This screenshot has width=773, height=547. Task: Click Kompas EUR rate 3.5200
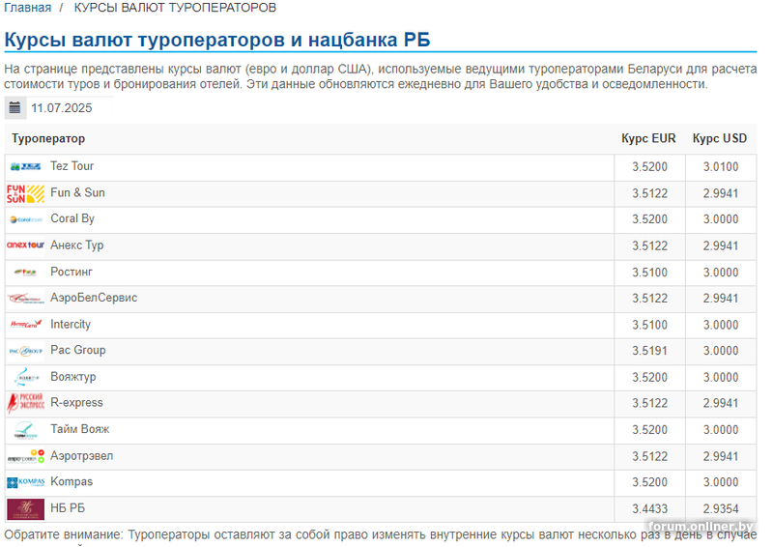(649, 482)
